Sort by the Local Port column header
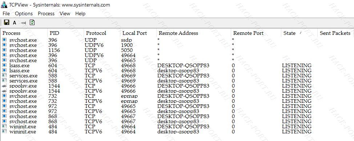The height and width of the screenshot is (141, 354). click(138, 33)
